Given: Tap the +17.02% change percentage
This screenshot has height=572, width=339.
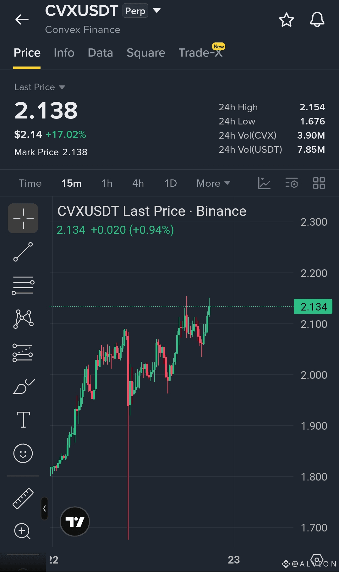Looking at the screenshot, I should pyautogui.click(x=66, y=135).
